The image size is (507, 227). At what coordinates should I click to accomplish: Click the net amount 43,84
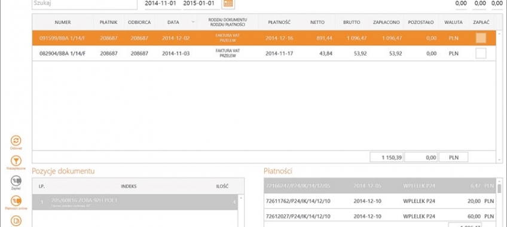click(326, 54)
